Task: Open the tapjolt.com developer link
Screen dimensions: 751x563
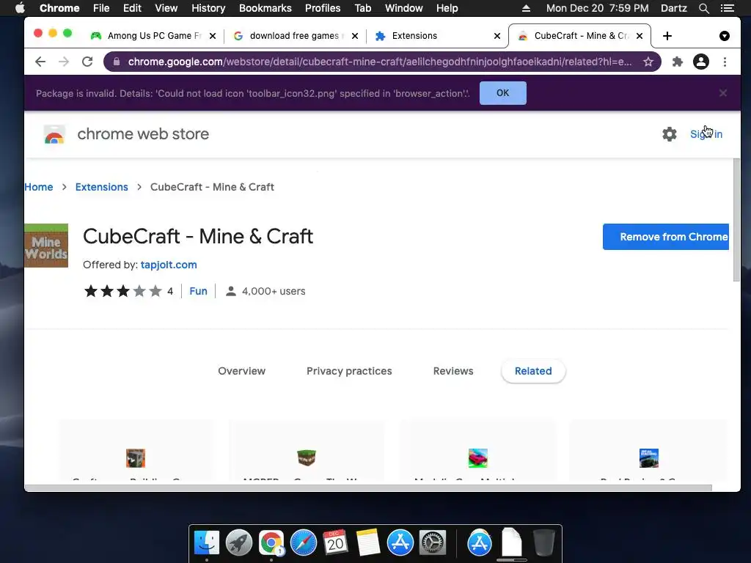Action: [x=169, y=265]
